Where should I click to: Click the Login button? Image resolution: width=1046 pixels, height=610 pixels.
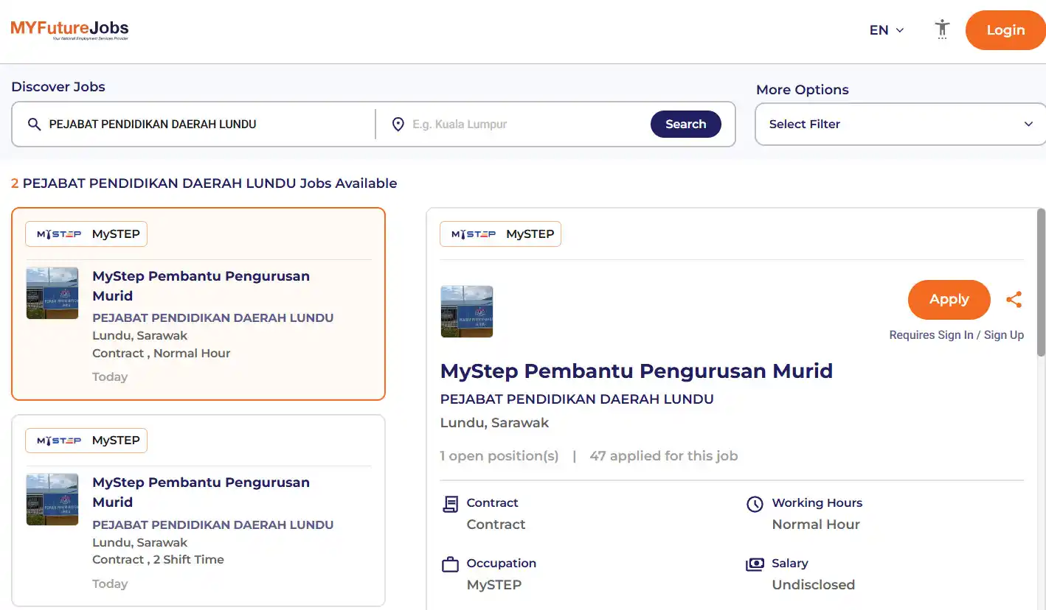1005,30
